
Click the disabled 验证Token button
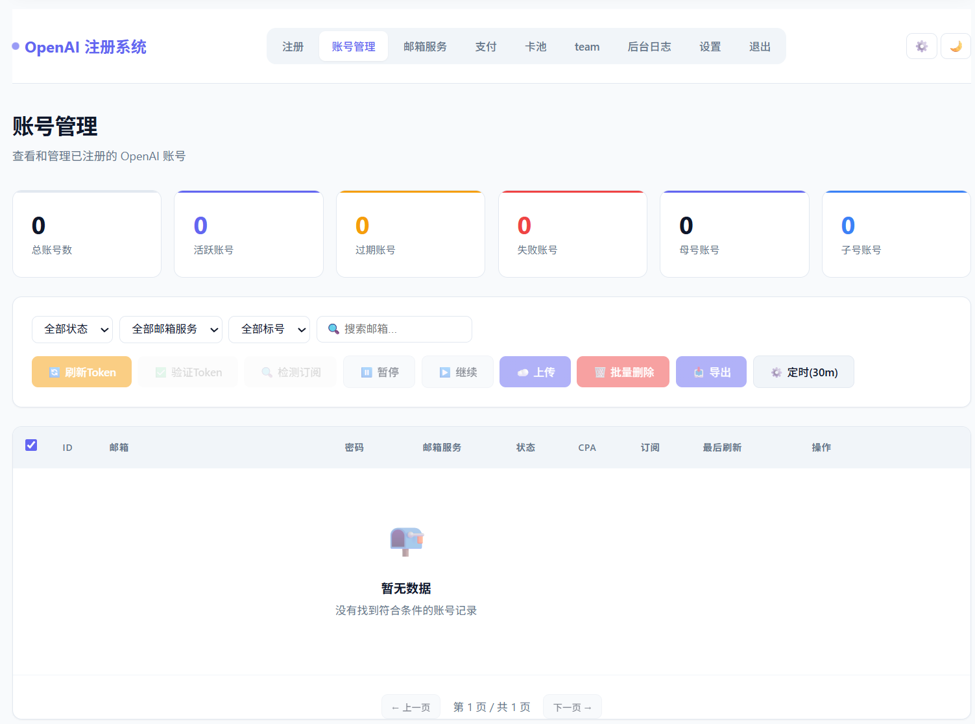tap(187, 372)
